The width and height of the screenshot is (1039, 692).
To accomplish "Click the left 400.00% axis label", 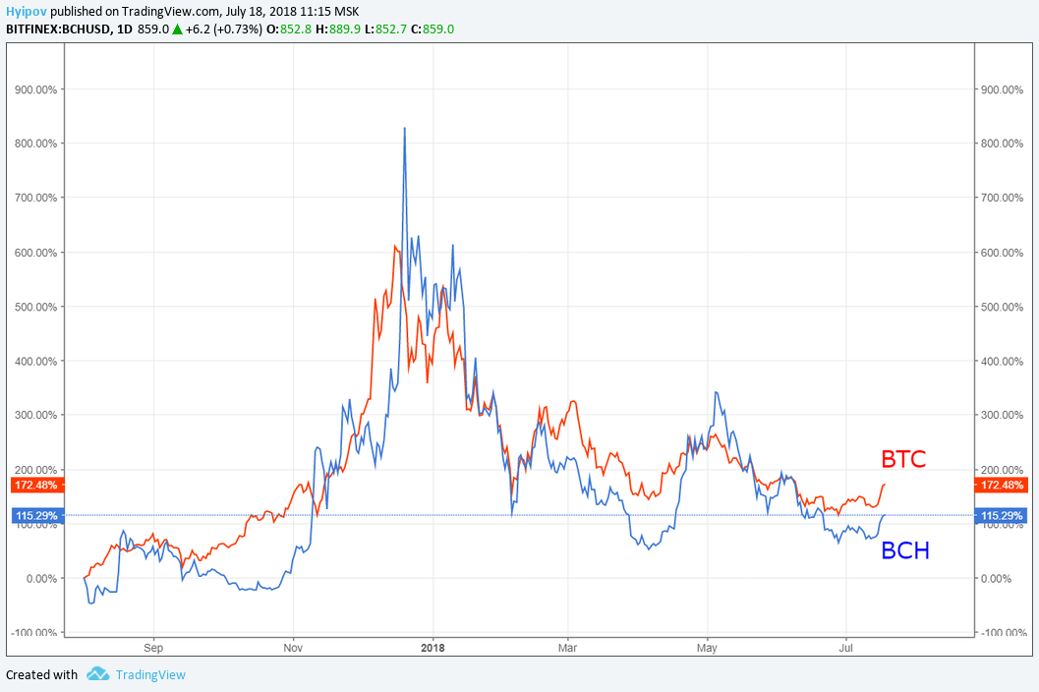I will point(35,362).
